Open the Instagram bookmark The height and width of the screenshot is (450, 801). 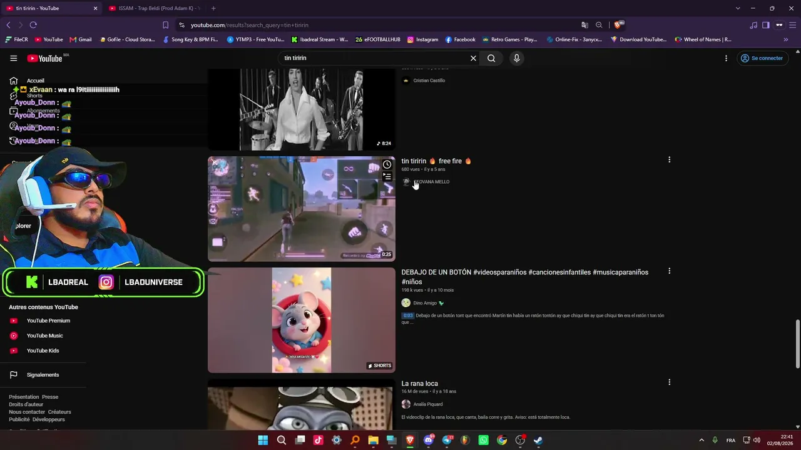point(422,39)
